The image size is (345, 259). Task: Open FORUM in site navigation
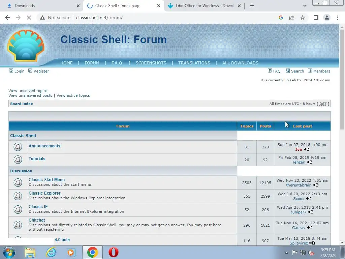coord(92,63)
